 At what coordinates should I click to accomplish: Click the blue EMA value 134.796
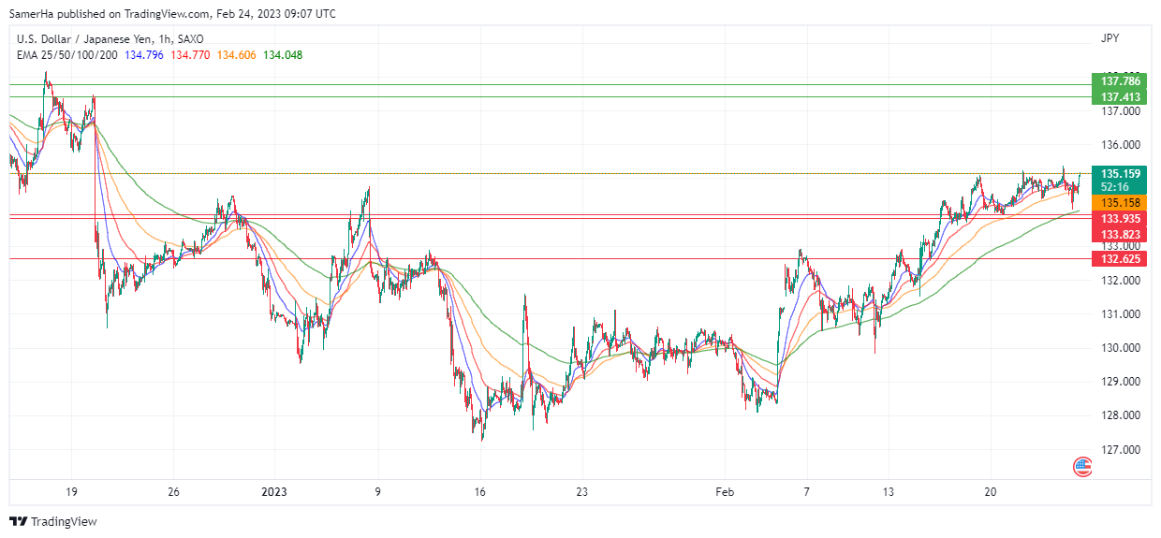pyautogui.click(x=143, y=55)
